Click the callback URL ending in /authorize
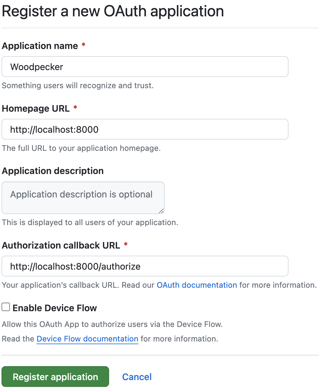This screenshot has width=319, height=389. [75, 266]
